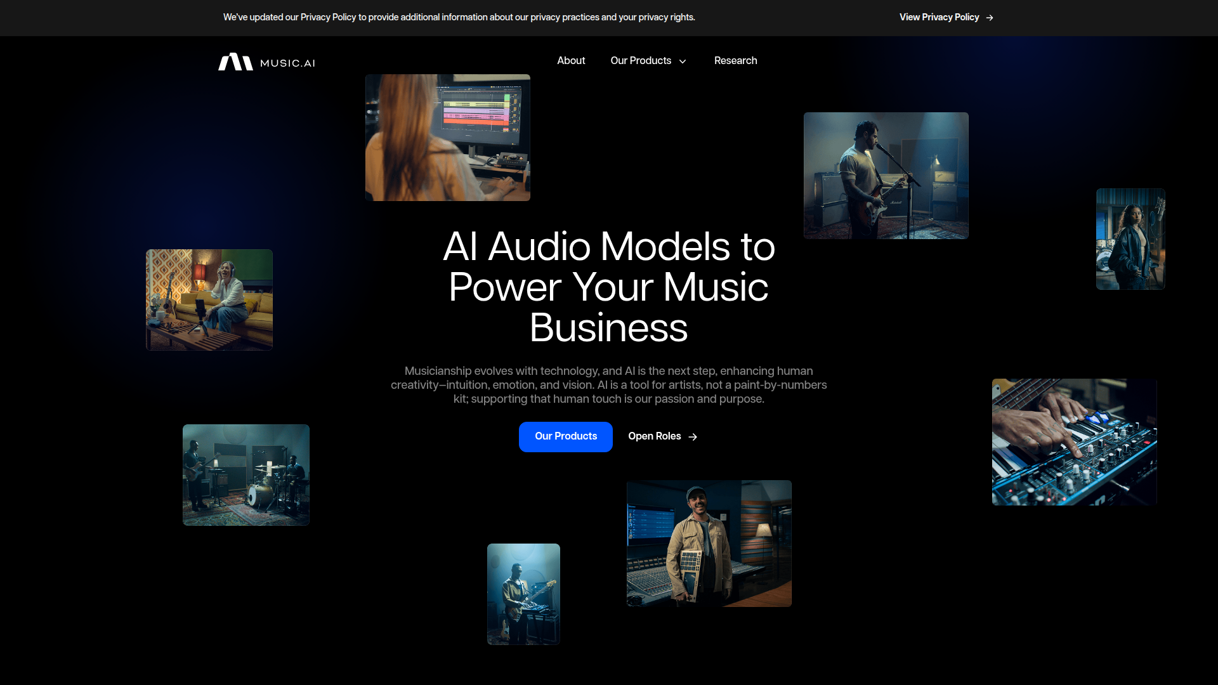
Task: Click the guitarist in blue light photo
Action: coord(523,594)
